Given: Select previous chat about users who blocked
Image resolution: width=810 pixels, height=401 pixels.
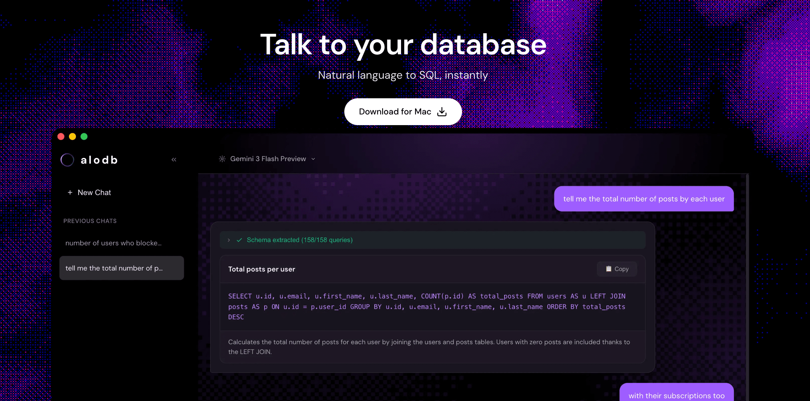Looking at the screenshot, I should (x=114, y=243).
